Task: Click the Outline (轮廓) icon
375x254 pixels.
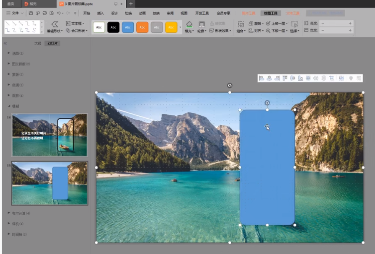Action: point(202,24)
